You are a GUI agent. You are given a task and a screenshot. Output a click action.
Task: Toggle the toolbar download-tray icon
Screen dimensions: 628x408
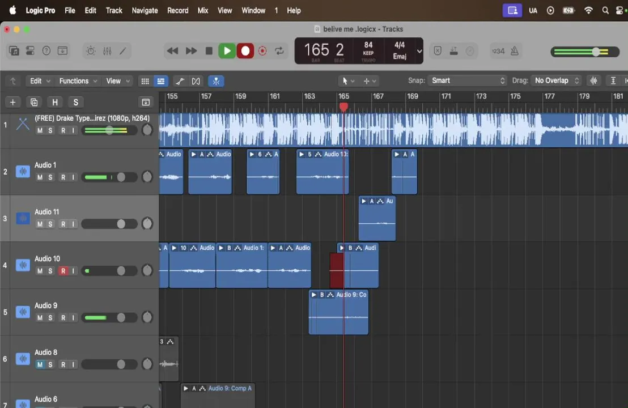pos(62,51)
